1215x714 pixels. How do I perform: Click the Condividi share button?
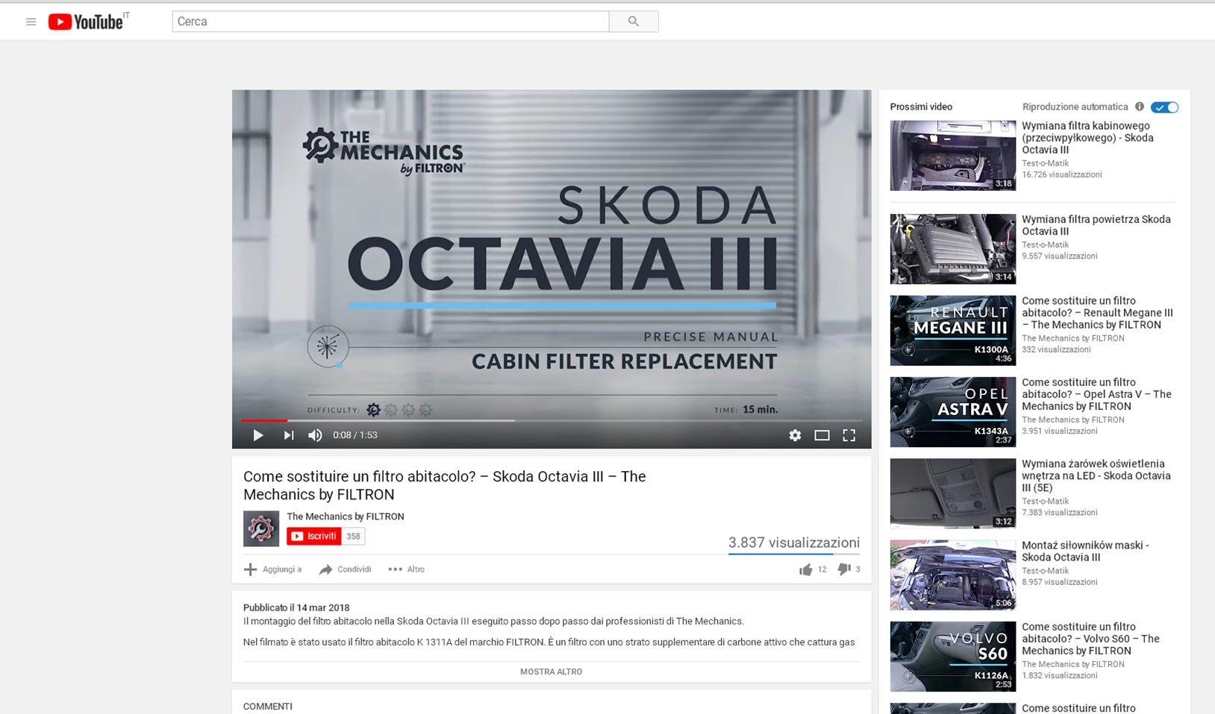click(345, 569)
